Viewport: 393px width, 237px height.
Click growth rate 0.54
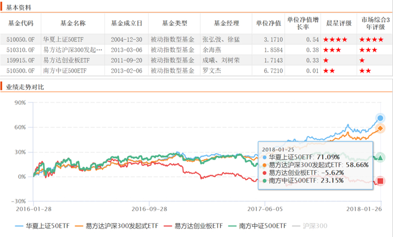(x=312, y=39)
